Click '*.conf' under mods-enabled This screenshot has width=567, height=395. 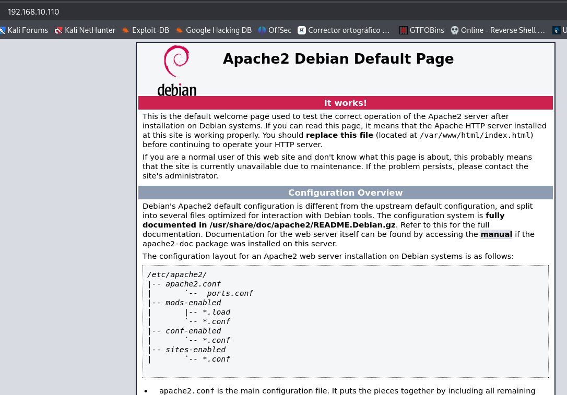pos(216,321)
